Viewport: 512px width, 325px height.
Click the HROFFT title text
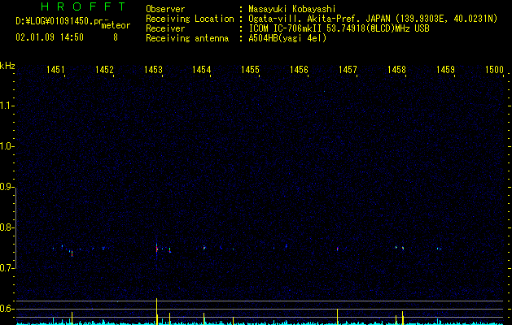click(x=83, y=6)
